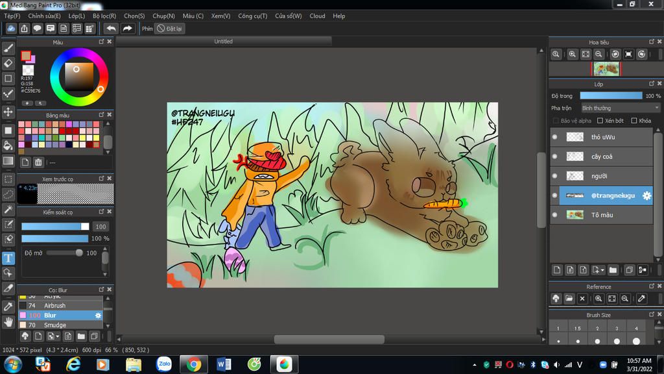
Task: Toggle visibility of Tô màu layer
Action: coord(555,215)
